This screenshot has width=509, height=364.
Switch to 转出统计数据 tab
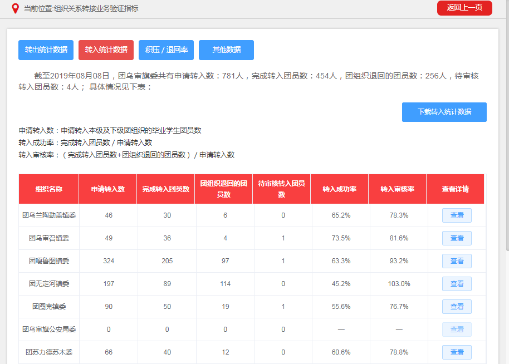click(x=46, y=50)
